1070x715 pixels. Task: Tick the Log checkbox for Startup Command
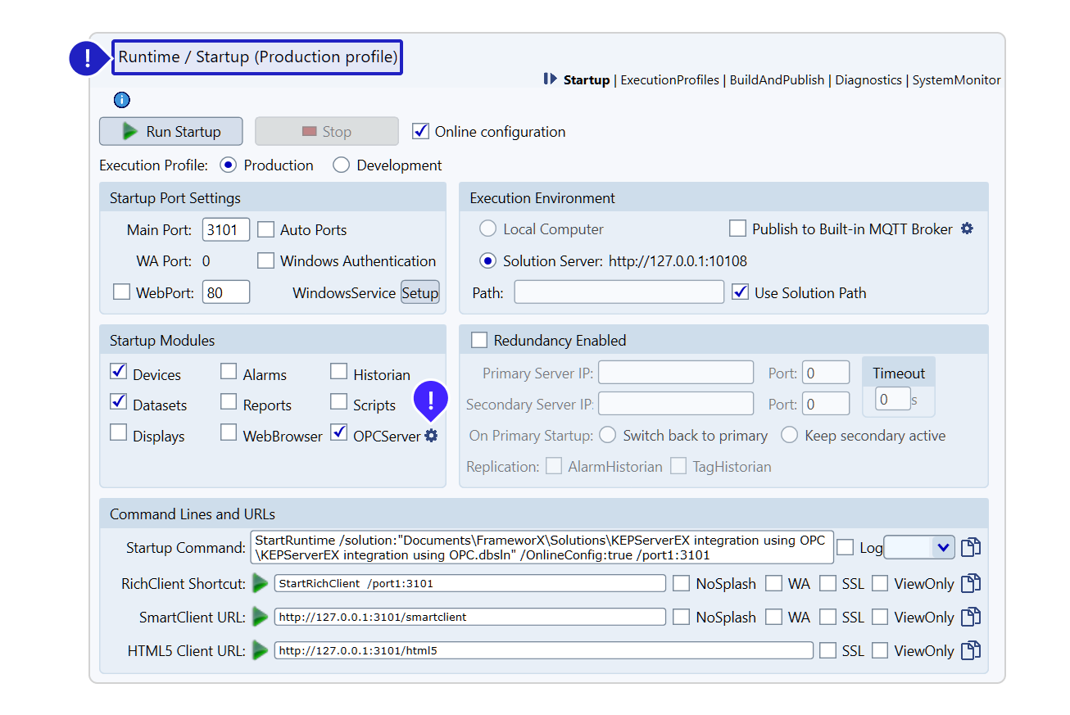(845, 548)
